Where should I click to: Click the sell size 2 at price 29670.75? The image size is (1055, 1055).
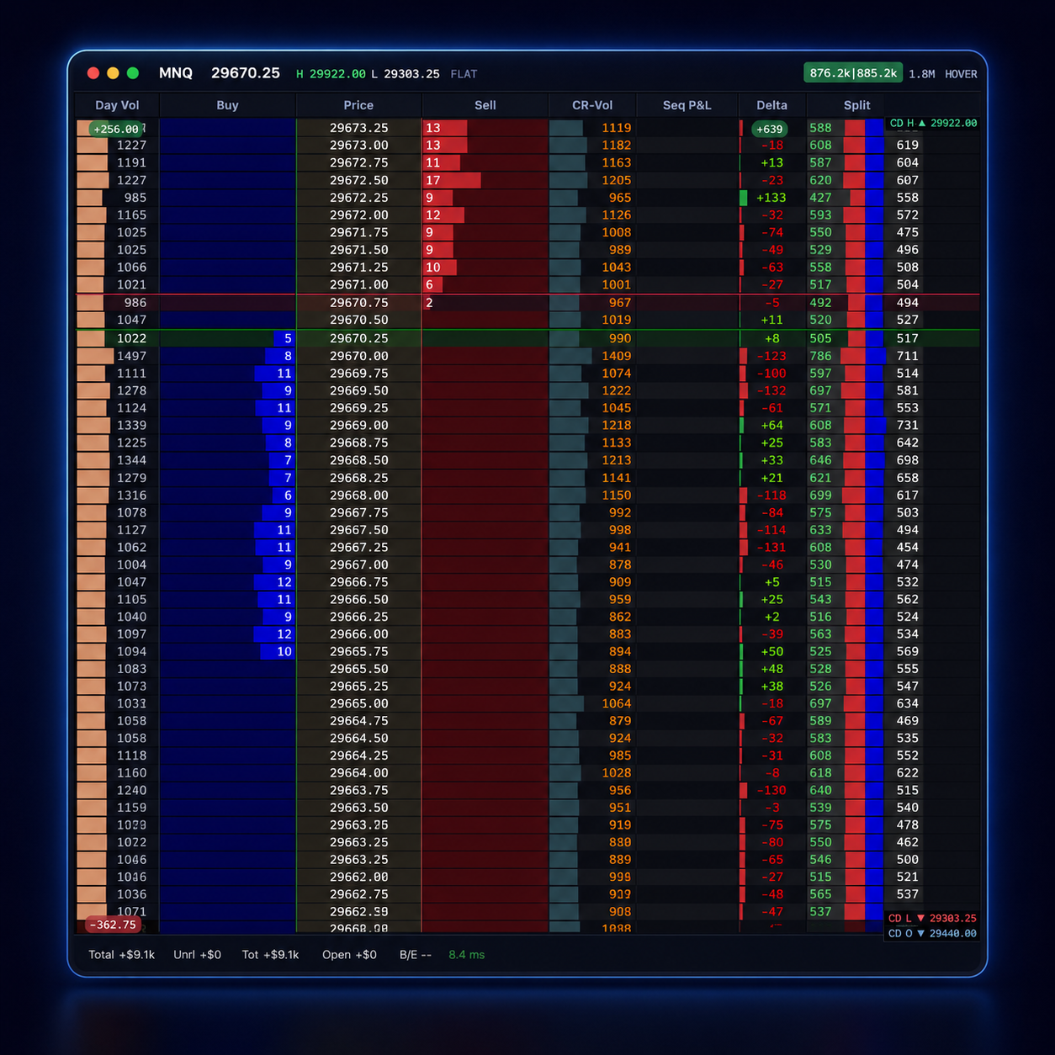429,302
